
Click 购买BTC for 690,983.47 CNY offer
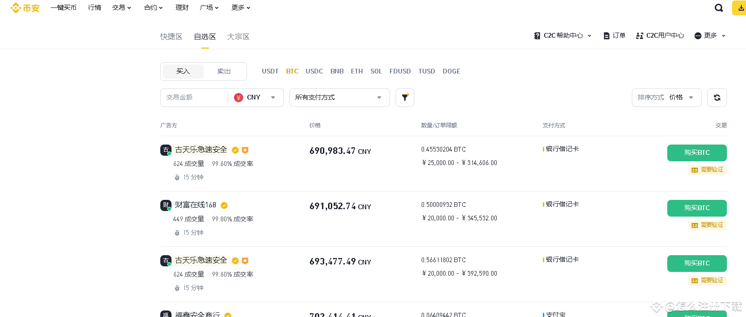697,153
